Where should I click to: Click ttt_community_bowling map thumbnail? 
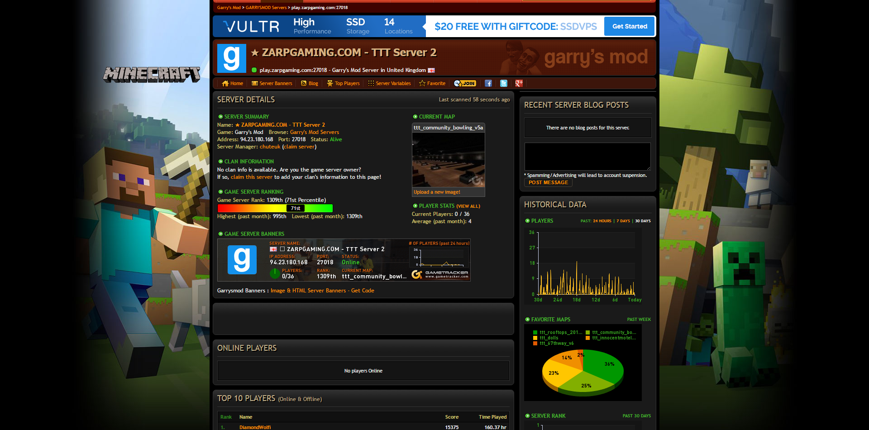[449, 160]
